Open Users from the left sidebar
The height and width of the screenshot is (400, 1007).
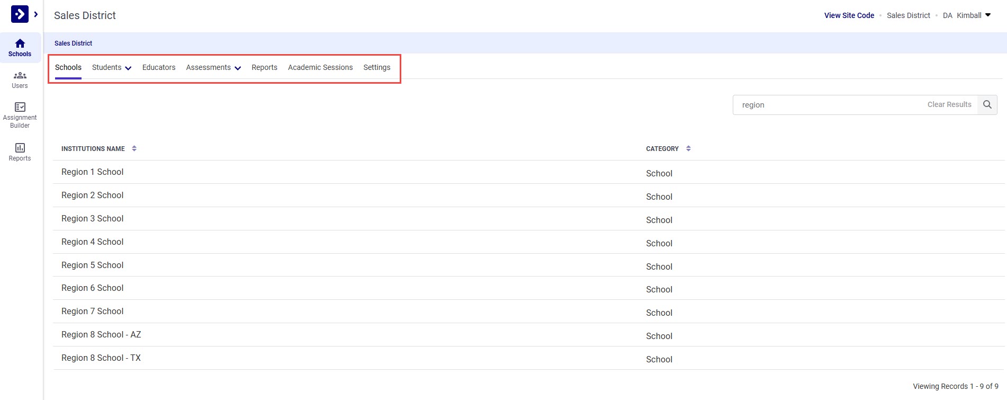20,79
